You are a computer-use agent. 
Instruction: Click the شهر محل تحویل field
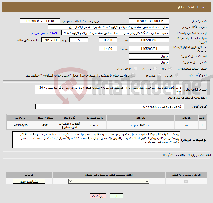pos(149,62)
